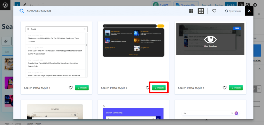Click the Group breadcrumb
264x125 pixels.
click(18, 124)
